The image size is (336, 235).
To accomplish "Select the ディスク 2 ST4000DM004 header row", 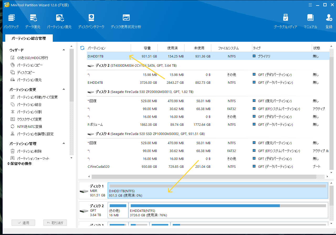I will click(x=208, y=65).
